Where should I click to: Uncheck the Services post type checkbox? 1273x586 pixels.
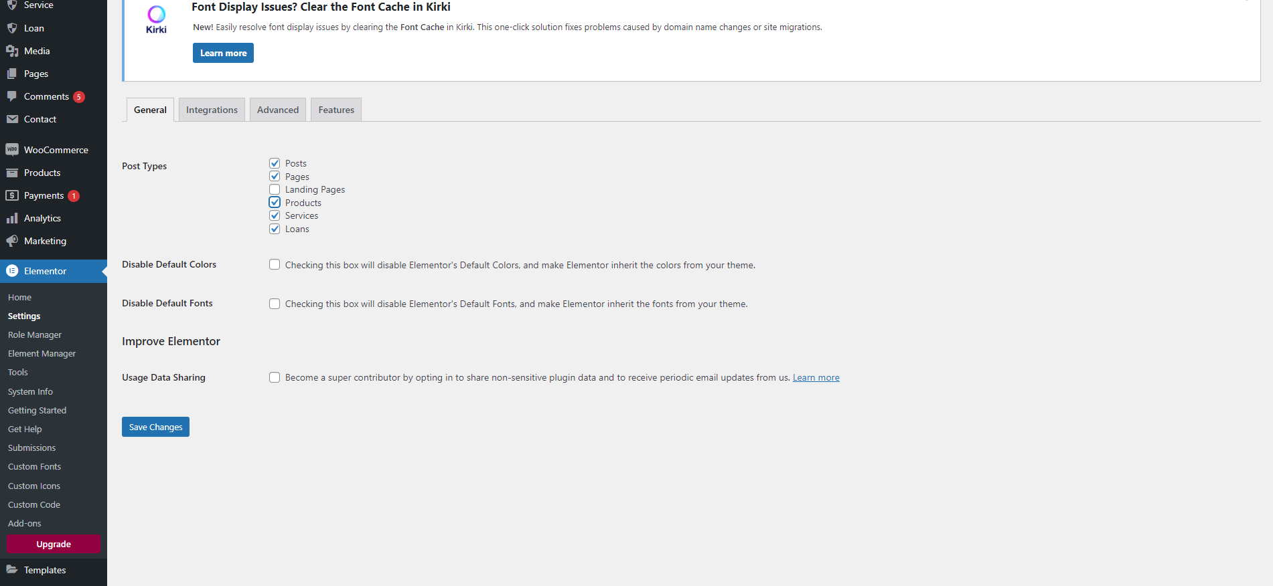tap(275, 215)
